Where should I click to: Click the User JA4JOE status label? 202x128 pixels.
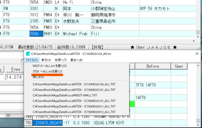(153, 47)
